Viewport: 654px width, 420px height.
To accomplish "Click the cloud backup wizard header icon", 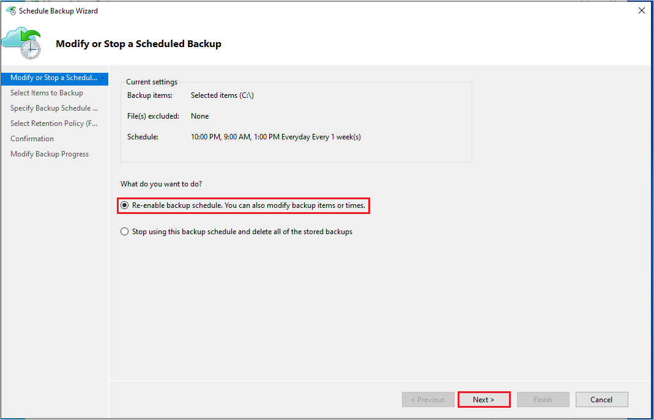I will click(23, 42).
